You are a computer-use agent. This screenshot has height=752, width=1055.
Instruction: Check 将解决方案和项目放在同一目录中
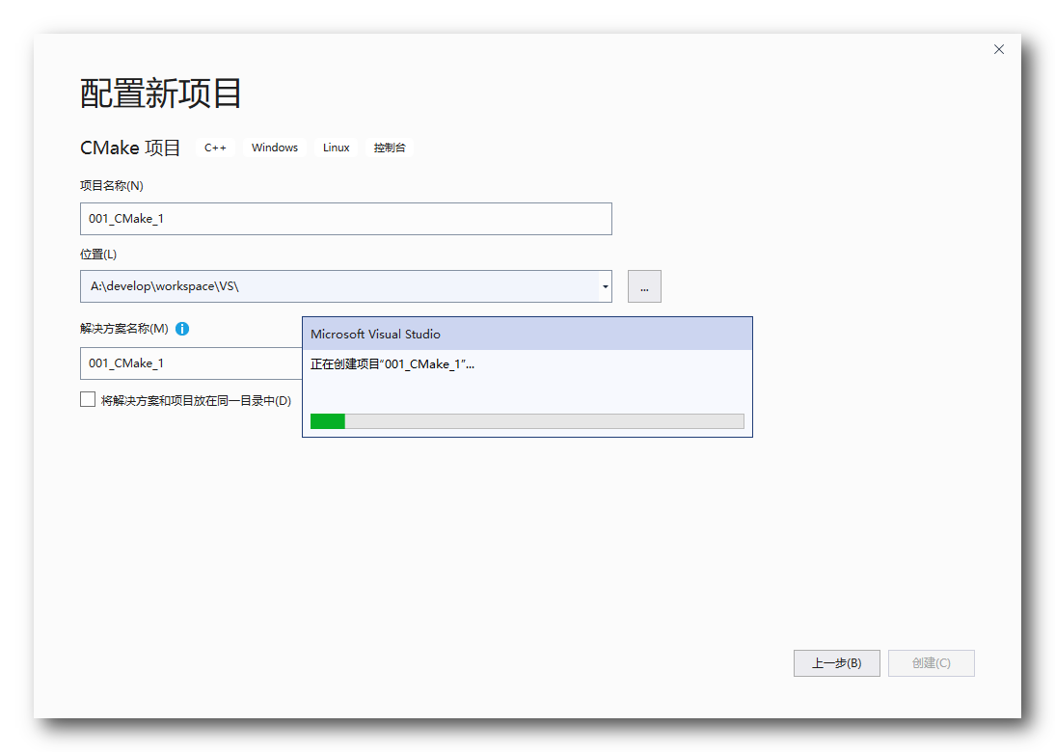coord(88,398)
